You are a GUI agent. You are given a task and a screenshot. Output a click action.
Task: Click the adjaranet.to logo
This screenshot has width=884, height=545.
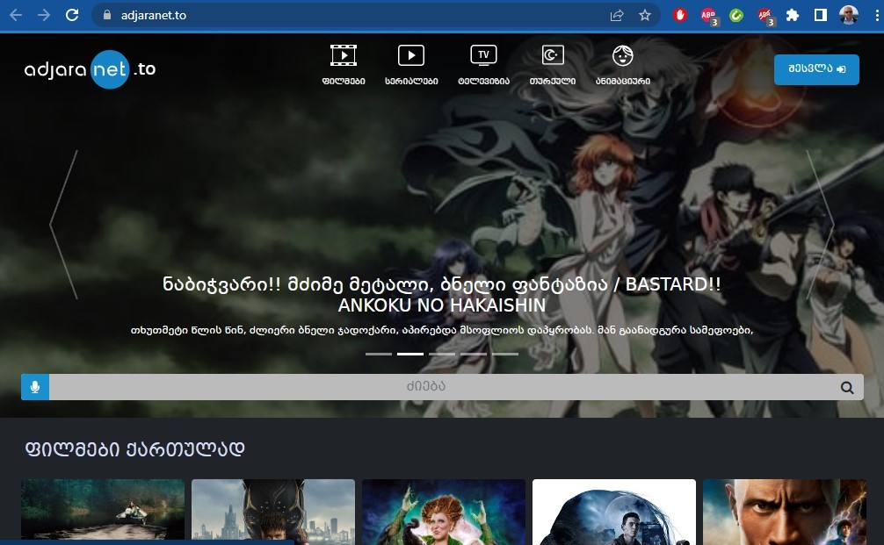click(x=91, y=69)
